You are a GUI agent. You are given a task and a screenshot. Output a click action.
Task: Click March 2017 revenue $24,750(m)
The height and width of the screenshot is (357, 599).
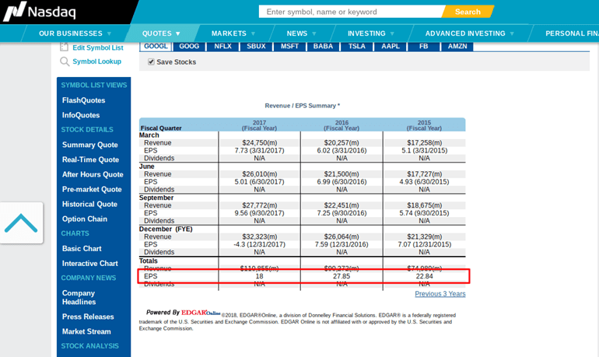click(x=259, y=143)
